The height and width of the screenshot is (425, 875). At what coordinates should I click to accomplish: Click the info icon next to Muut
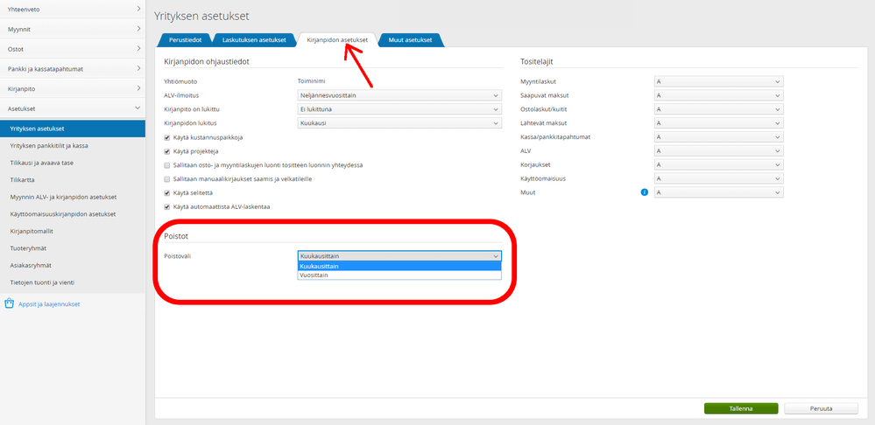point(644,192)
